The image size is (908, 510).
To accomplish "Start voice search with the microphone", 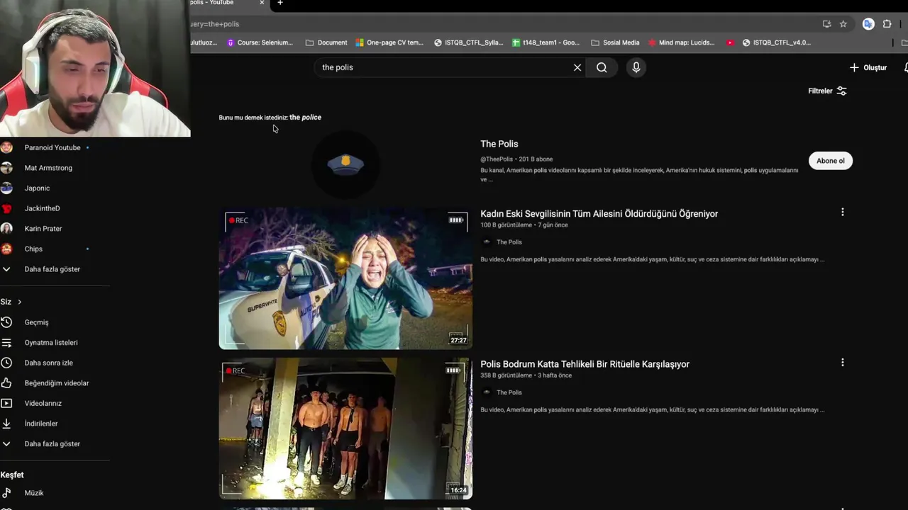I will coord(636,67).
